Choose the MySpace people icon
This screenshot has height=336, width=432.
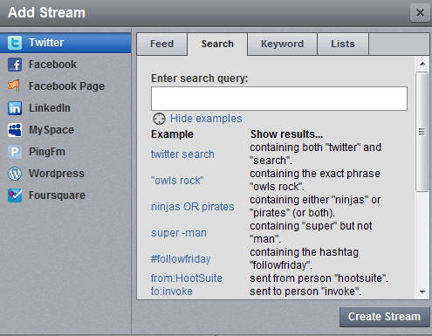pyautogui.click(x=15, y=130)
